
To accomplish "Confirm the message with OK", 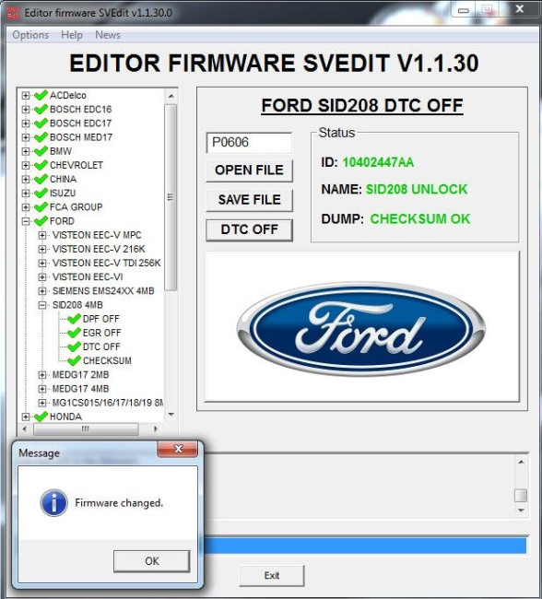I will [152, 561].
